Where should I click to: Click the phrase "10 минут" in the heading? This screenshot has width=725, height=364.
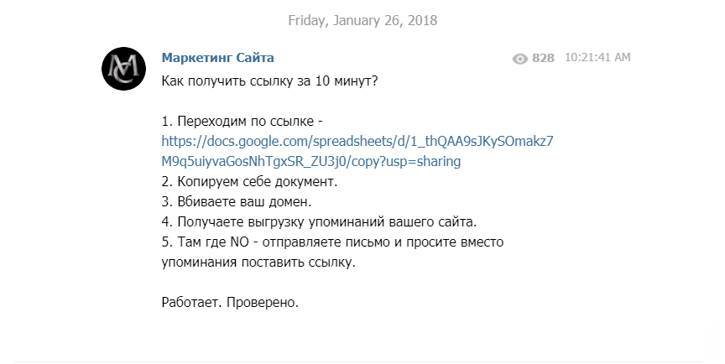click(355, 81)
